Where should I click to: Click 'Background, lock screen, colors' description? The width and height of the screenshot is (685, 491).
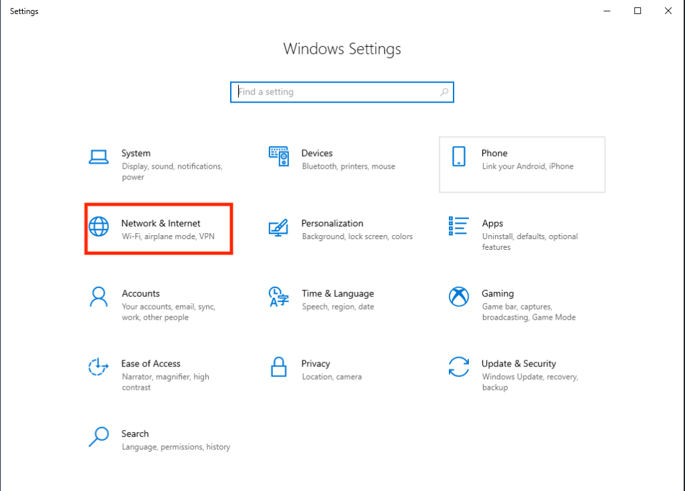point(357,236)
